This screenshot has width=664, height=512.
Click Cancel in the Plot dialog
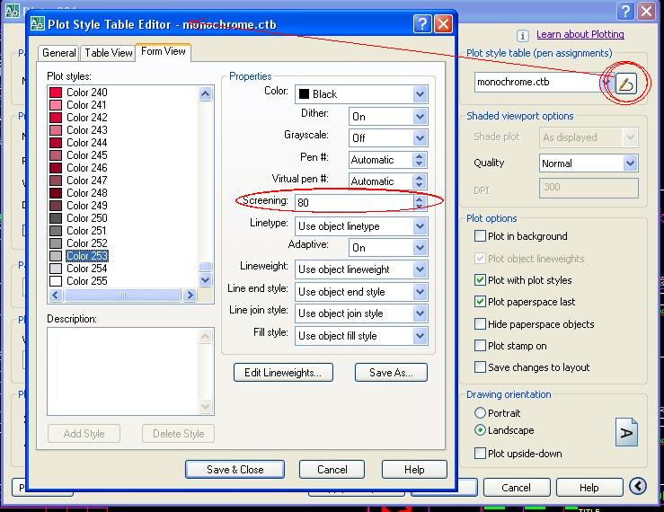[x=517, y=488]
